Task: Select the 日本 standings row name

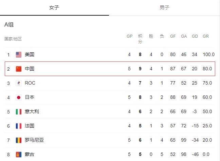Action: pos(30,97)
